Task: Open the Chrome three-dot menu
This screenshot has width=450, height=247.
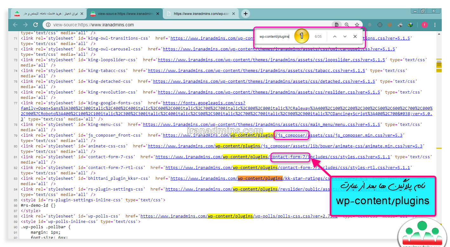Action: [x=435, y=25]
